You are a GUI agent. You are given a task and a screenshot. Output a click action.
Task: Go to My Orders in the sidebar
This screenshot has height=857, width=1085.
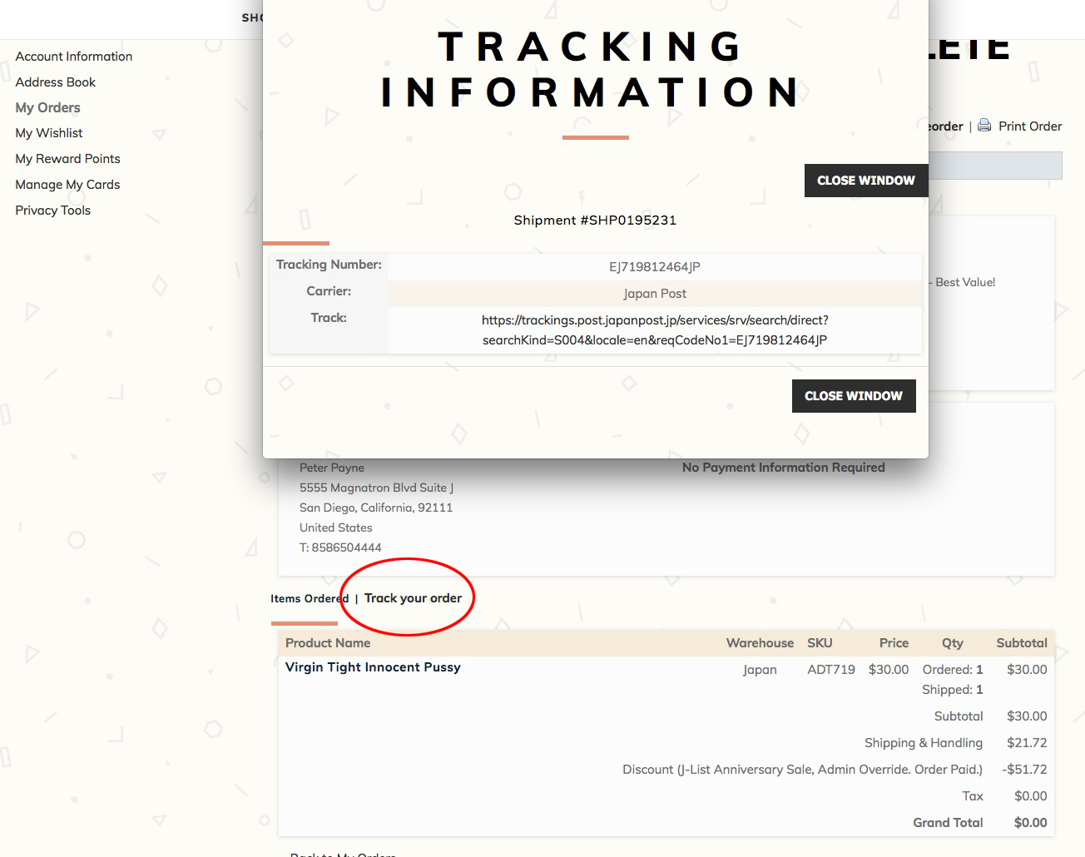47,107
